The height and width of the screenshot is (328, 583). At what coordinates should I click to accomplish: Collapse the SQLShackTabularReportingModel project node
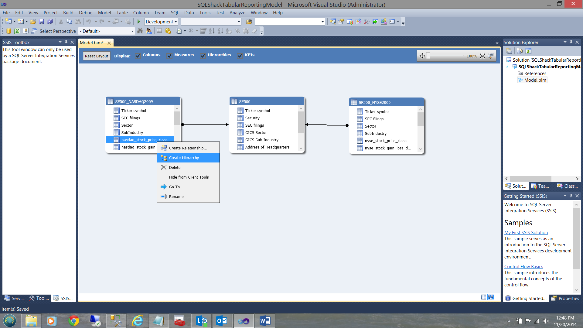(x=507, y=67)
